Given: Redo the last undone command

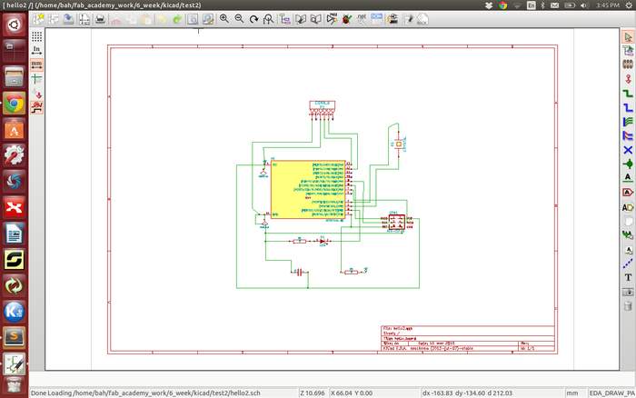Looking at the screenshot, I should 177,19.
